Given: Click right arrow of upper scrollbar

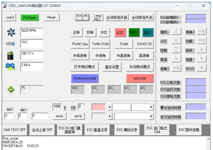Looking at the screenshot, I should 151,107.
